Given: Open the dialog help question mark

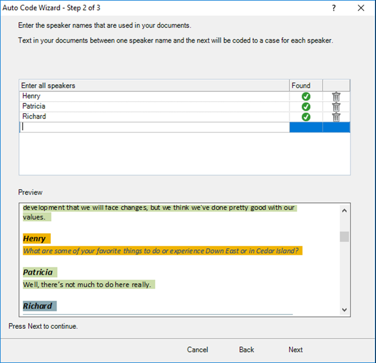Looking at the screenshot, I should [334, 8].
